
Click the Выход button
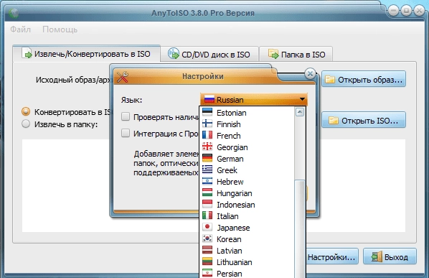pos(390,257)
